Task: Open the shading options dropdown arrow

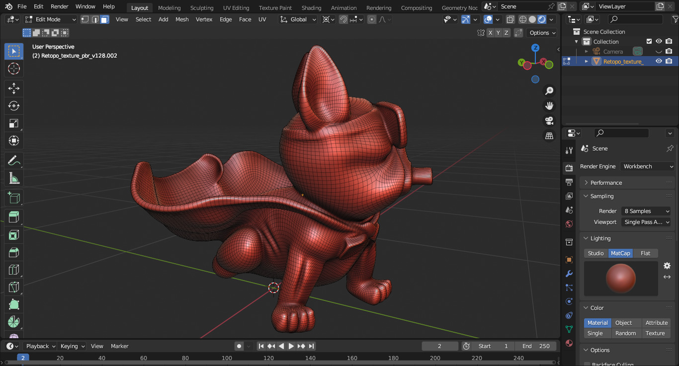Action: [552, 19]
